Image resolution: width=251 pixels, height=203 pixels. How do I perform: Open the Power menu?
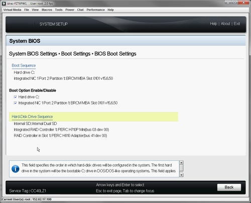[x=70, y=10]
